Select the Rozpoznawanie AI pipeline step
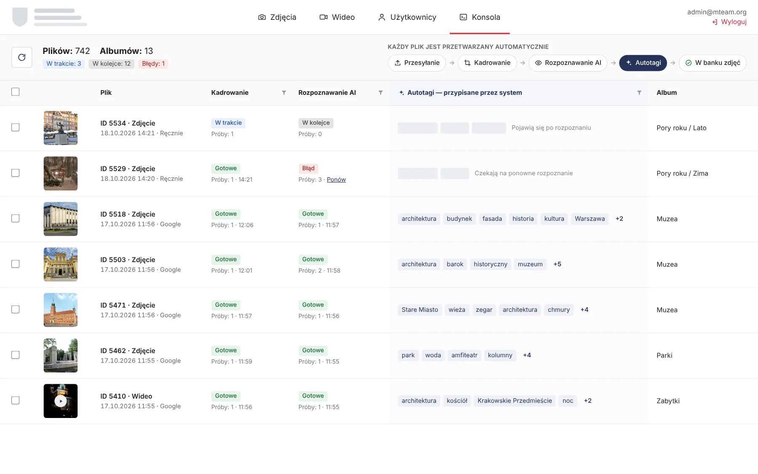 [568, 63]
